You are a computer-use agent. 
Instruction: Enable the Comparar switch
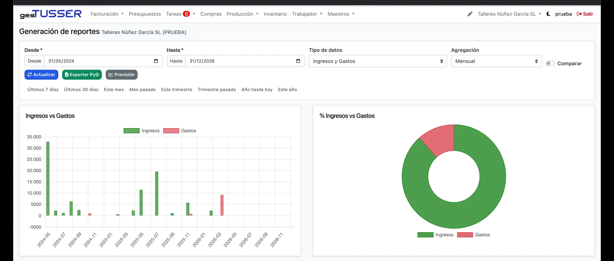click(550, 63)
